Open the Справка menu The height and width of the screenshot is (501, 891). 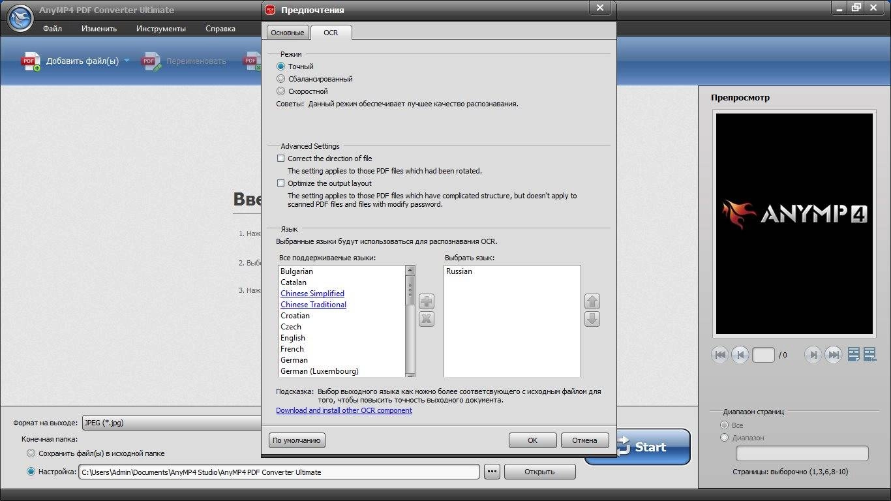pyautogui.click(x=220, y=29)
